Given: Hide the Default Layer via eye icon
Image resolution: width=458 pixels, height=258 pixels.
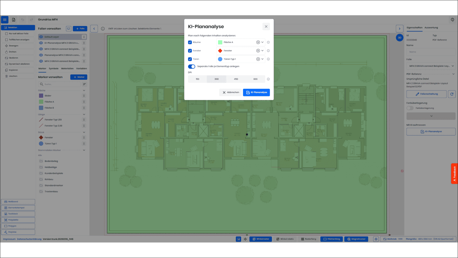Looking at the screenshot, I should (41, 37).
